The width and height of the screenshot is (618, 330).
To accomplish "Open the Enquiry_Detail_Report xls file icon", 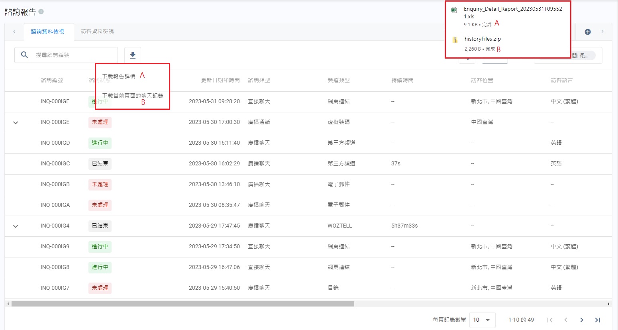I will [x=454, y=10].
